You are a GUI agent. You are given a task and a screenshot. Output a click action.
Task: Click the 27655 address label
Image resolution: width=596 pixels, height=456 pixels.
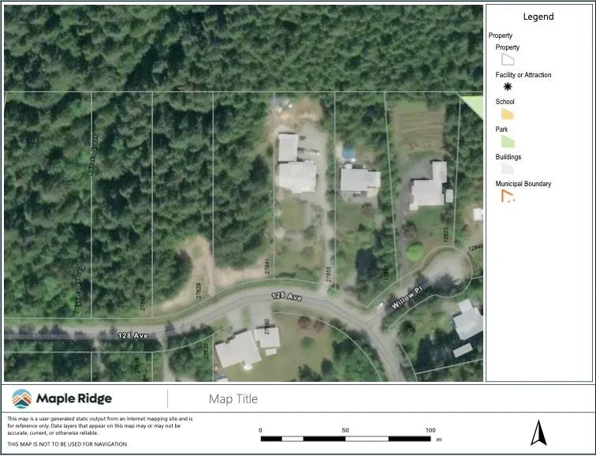[x=329, y=274]
